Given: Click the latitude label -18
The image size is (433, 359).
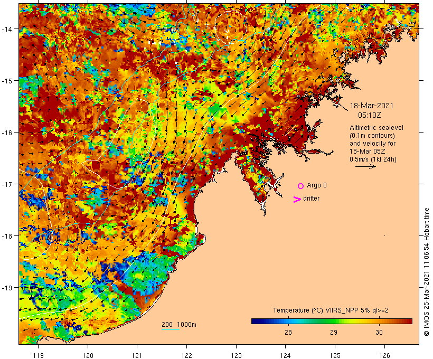Looking at the screenshot, I should [x=6, y=236].
